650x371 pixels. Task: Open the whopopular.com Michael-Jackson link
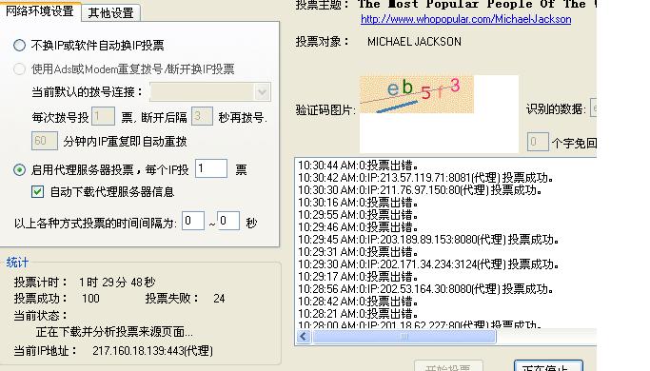[x=466, y=19]
